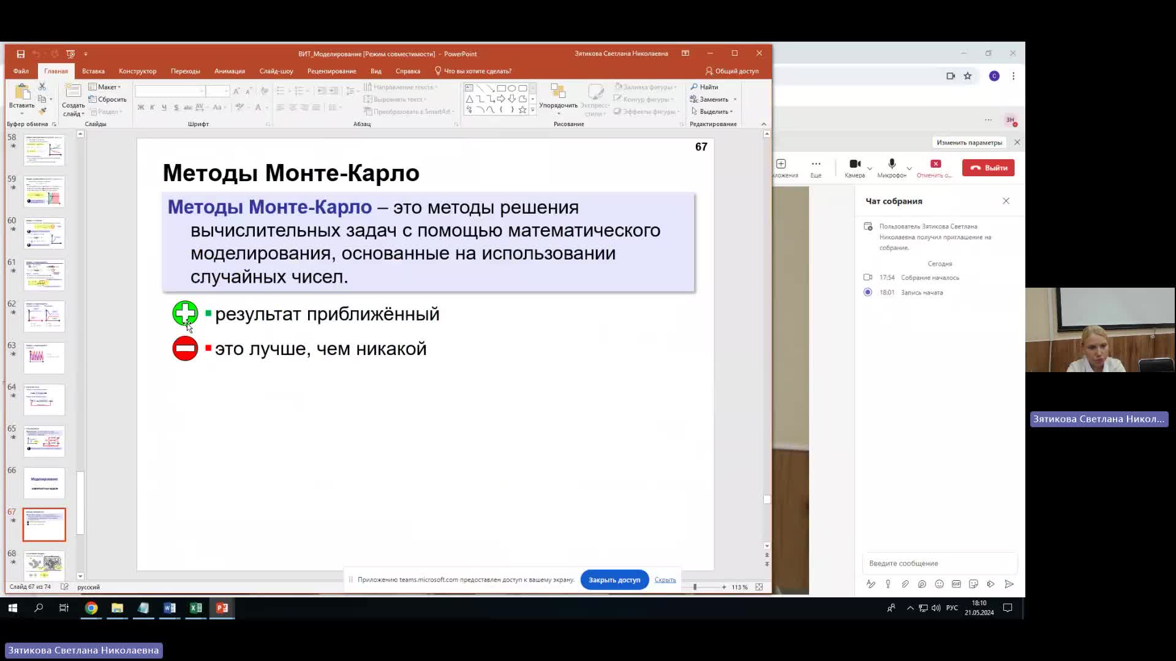Viewport: 1176px width, 661px height.
Task: Collapse the ribbon with the caret arrow
Action: pos(763,124)
